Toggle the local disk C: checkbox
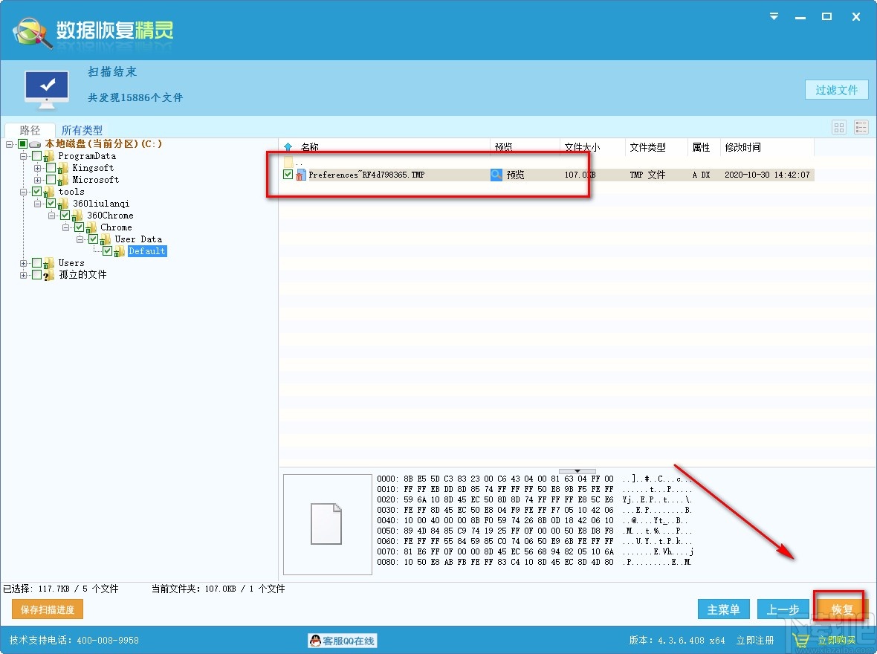This screenshot has width=877, height=654. point(22,144)
